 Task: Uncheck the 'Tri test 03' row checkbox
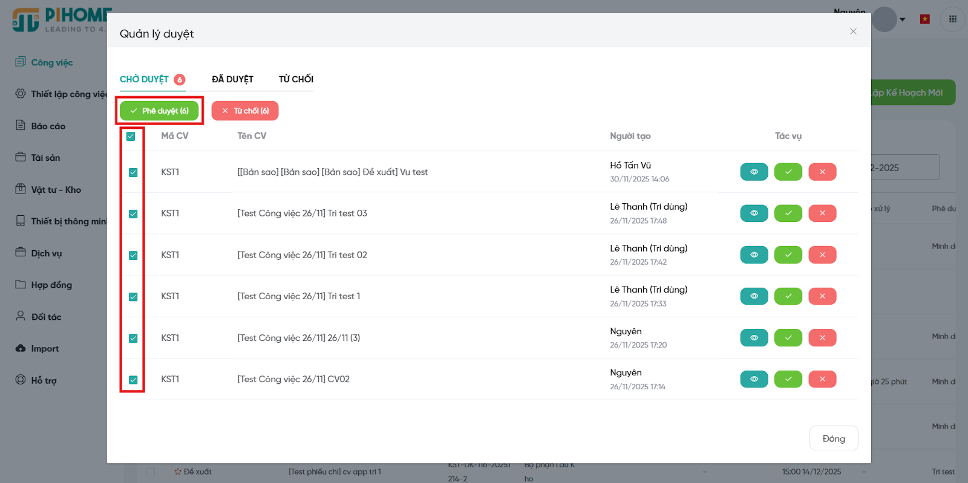pyautogui.click(x=133, y=214)
